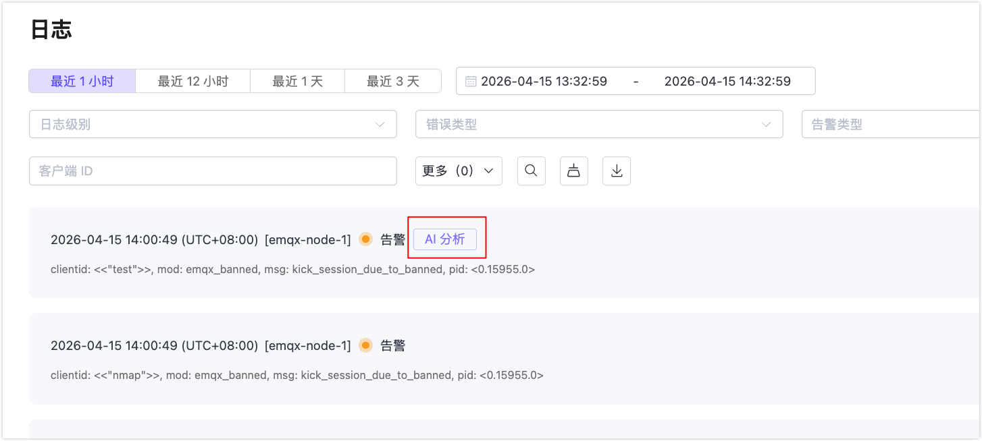This screenshot has width=982, height=441.
Task: Click the search magnifier icon
Action: point(531,171)
